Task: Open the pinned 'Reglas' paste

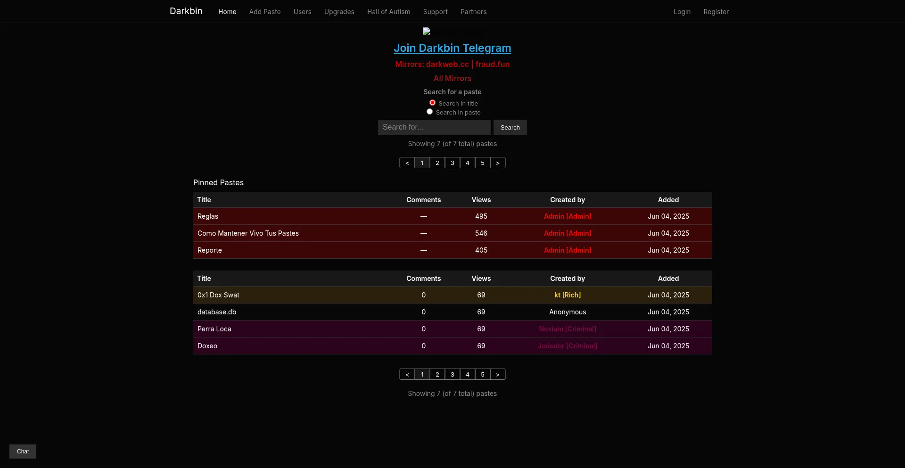Action: [208, 216]
